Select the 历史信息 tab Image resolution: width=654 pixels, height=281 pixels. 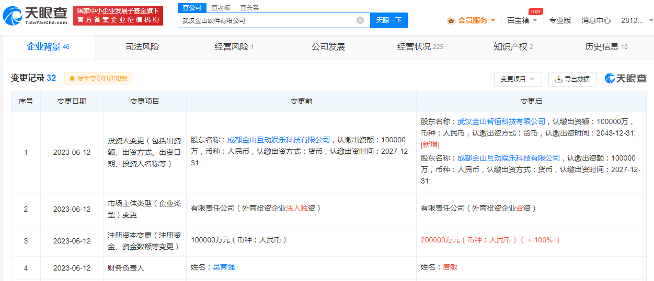[606, 47]
